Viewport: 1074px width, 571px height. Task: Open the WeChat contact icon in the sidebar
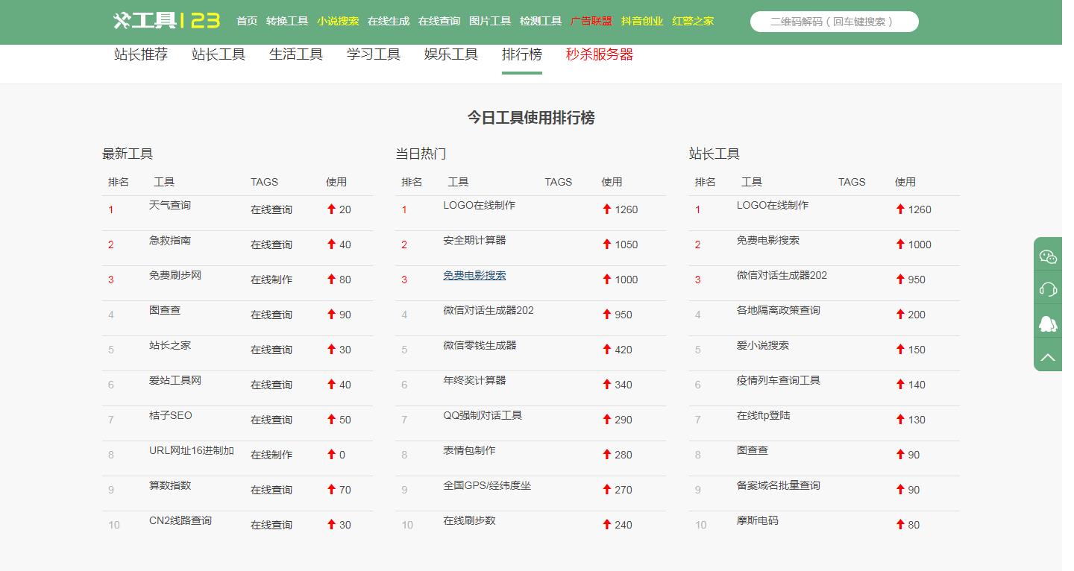[x=1047, y=256]
